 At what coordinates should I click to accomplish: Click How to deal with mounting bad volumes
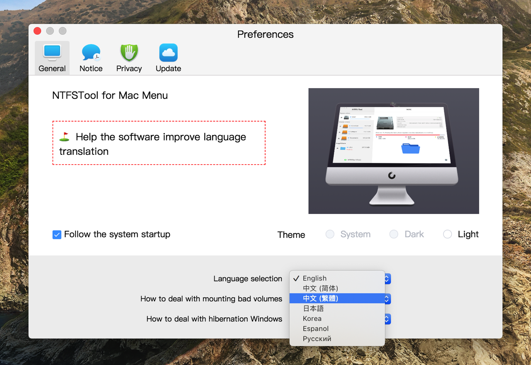coord(211,299)
